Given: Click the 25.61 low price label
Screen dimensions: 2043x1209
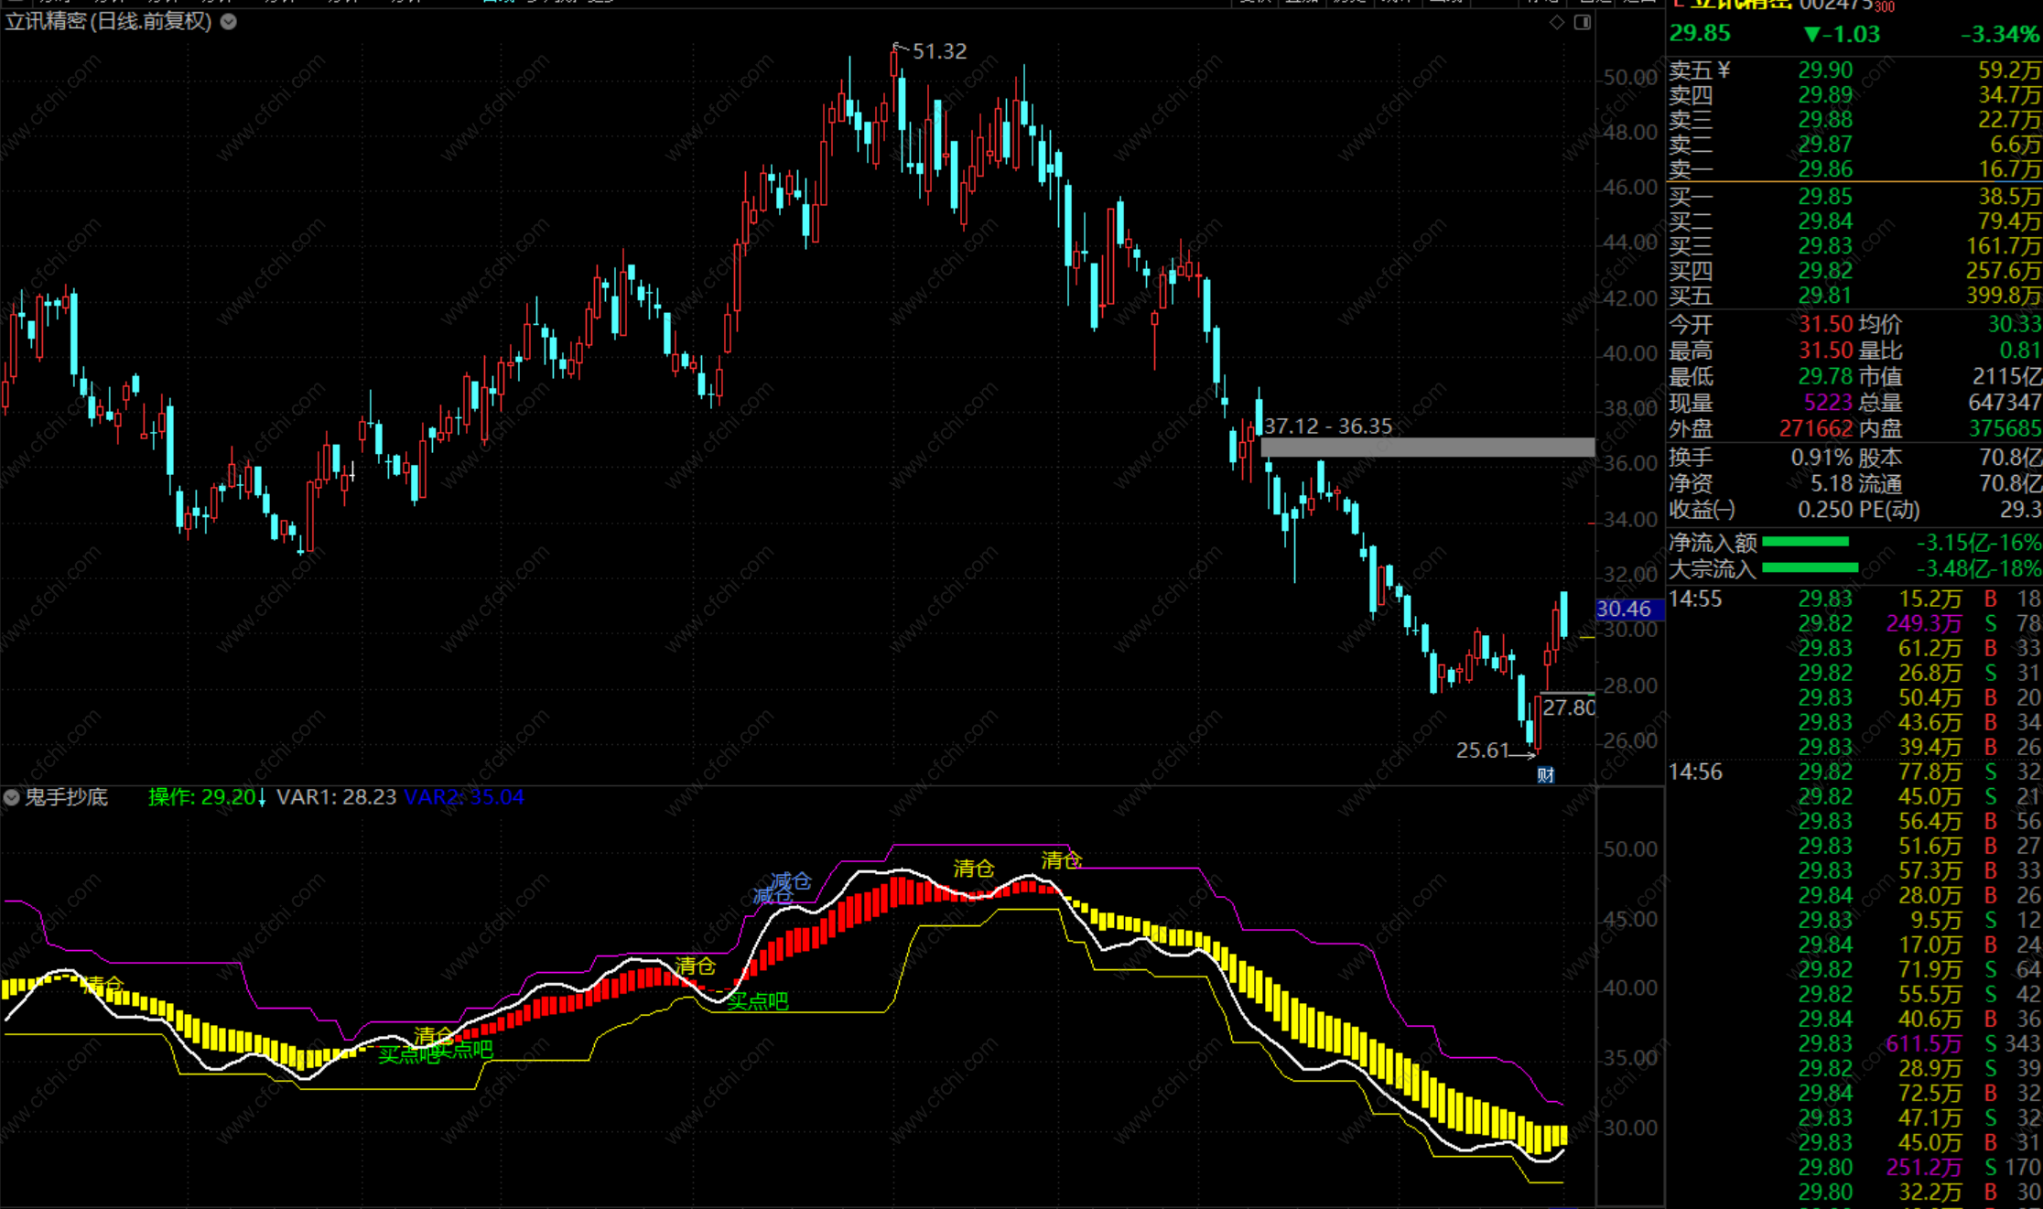Looking at the screenshot, I should (x=1482, y=750).
